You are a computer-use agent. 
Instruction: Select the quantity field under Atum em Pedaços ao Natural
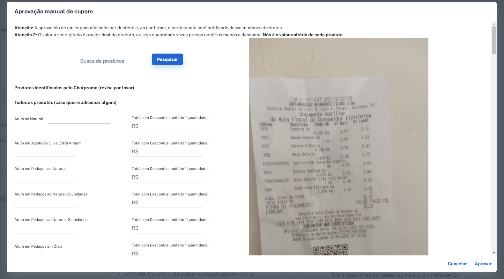[45, 178]
